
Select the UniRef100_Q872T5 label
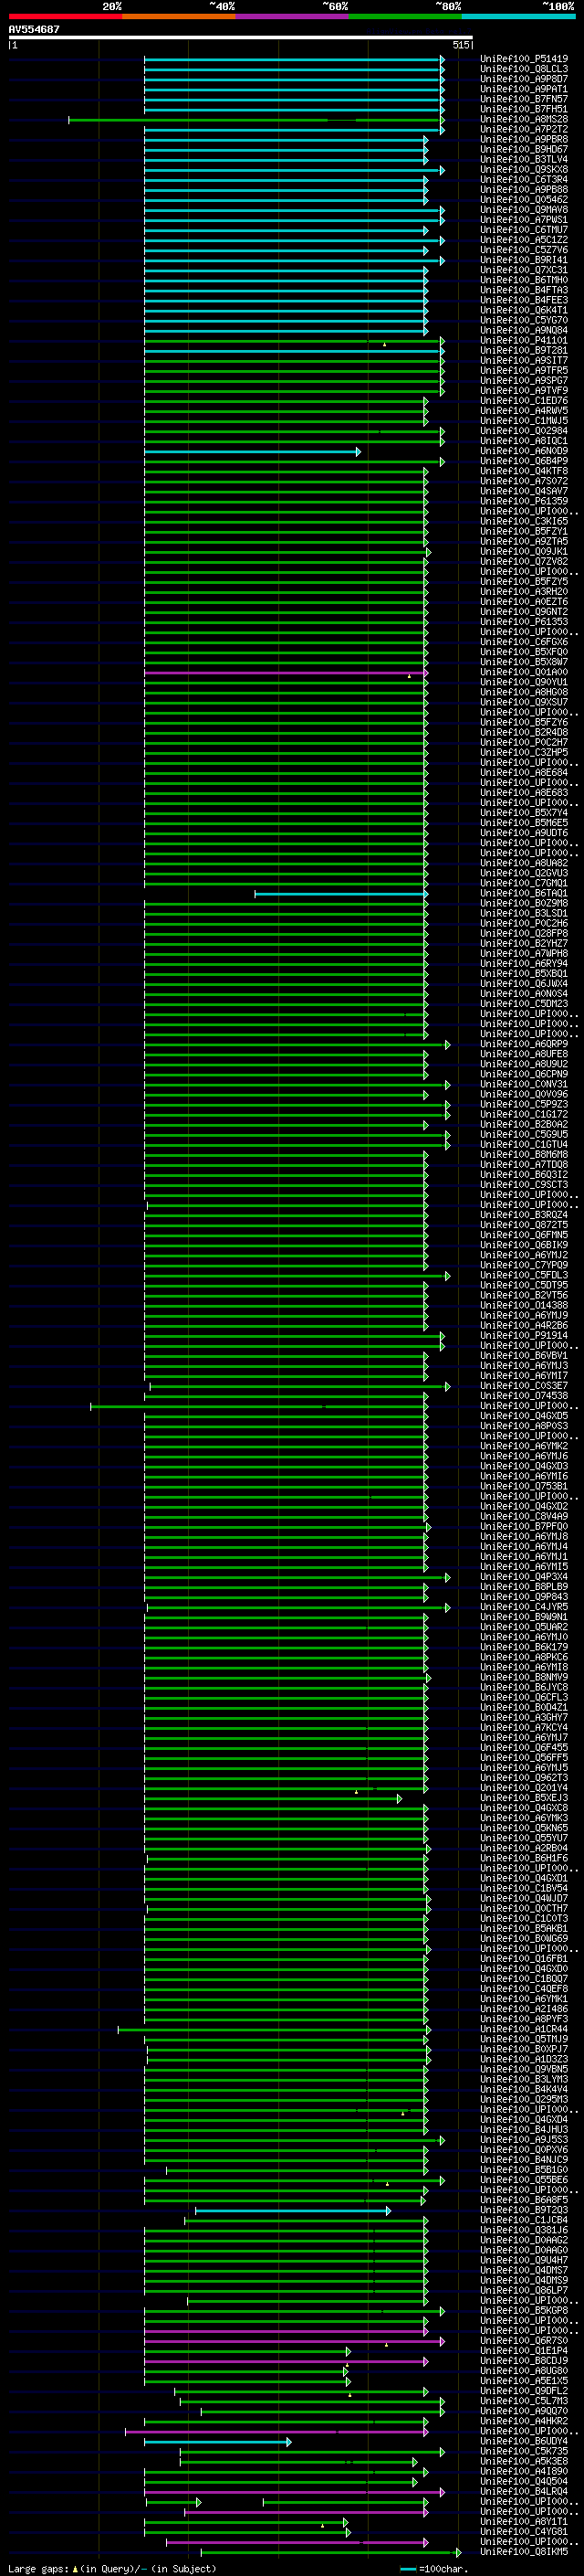coord(524,1225)
